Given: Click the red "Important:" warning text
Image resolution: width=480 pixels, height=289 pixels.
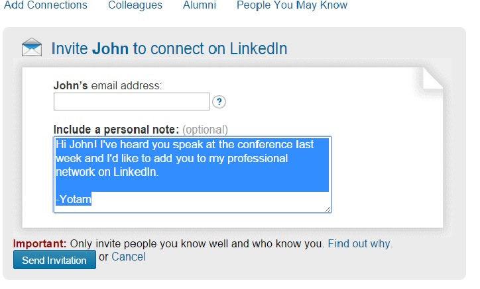Looking at the screenshot, I should [40, 243].
